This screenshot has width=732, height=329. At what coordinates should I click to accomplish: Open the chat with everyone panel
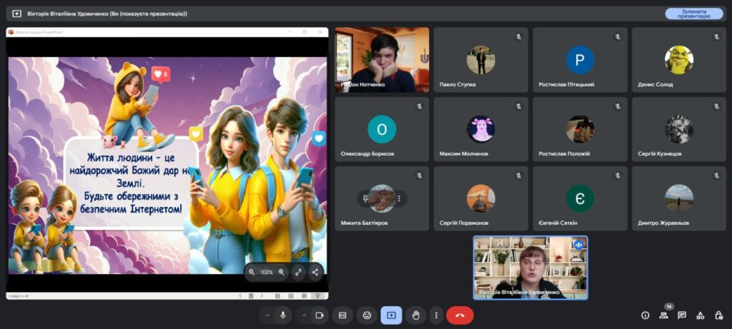coord(682,315)
